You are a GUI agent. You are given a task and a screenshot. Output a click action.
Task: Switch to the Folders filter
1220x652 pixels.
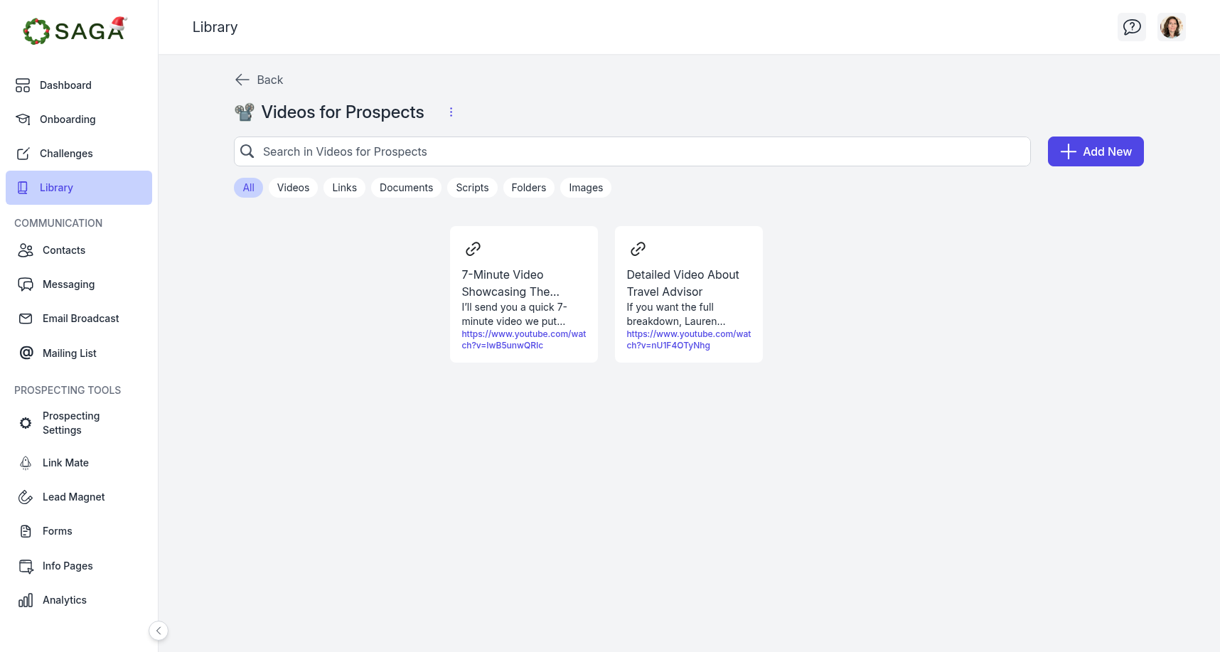[x=528, y=188]
